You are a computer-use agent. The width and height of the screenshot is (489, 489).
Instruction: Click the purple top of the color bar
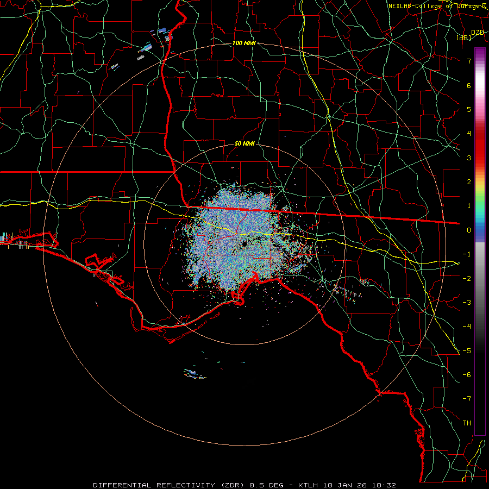tap(480, 53)
